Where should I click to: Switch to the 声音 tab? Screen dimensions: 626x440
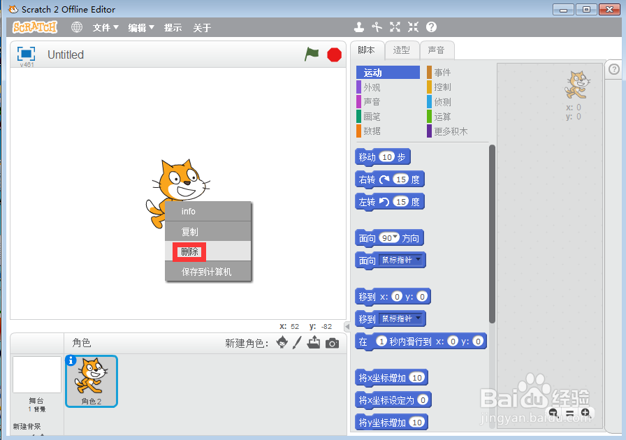[437, 50]
